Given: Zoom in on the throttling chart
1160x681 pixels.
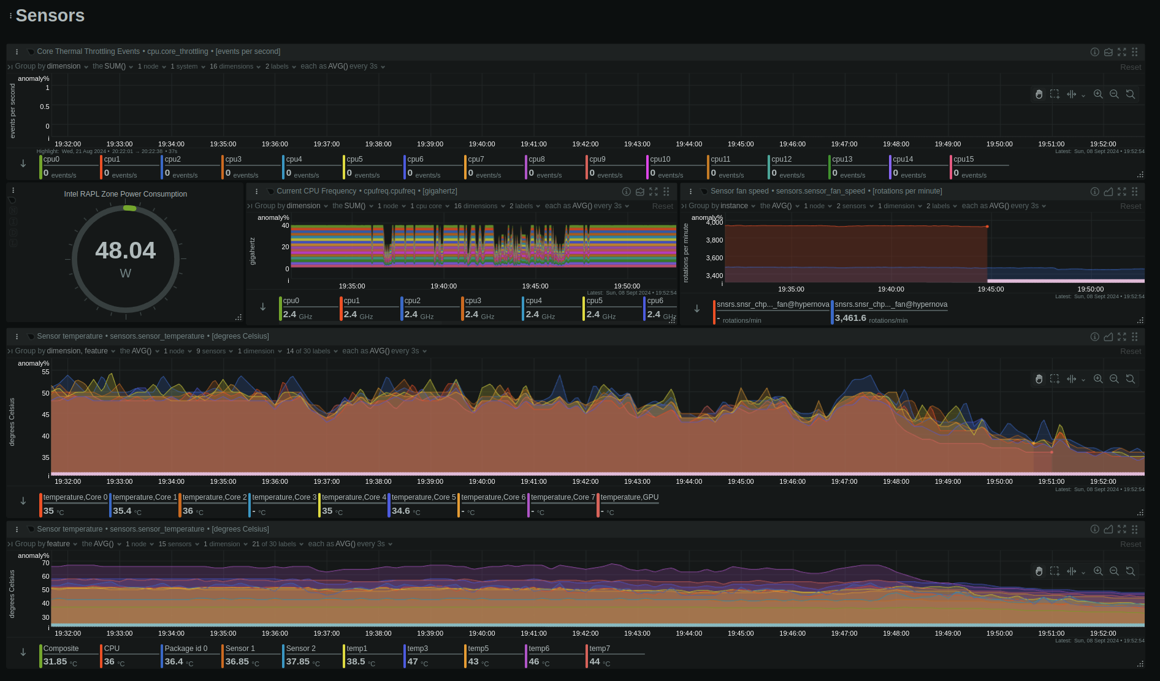Looking at the screenshot, I should pos(1098,94).
